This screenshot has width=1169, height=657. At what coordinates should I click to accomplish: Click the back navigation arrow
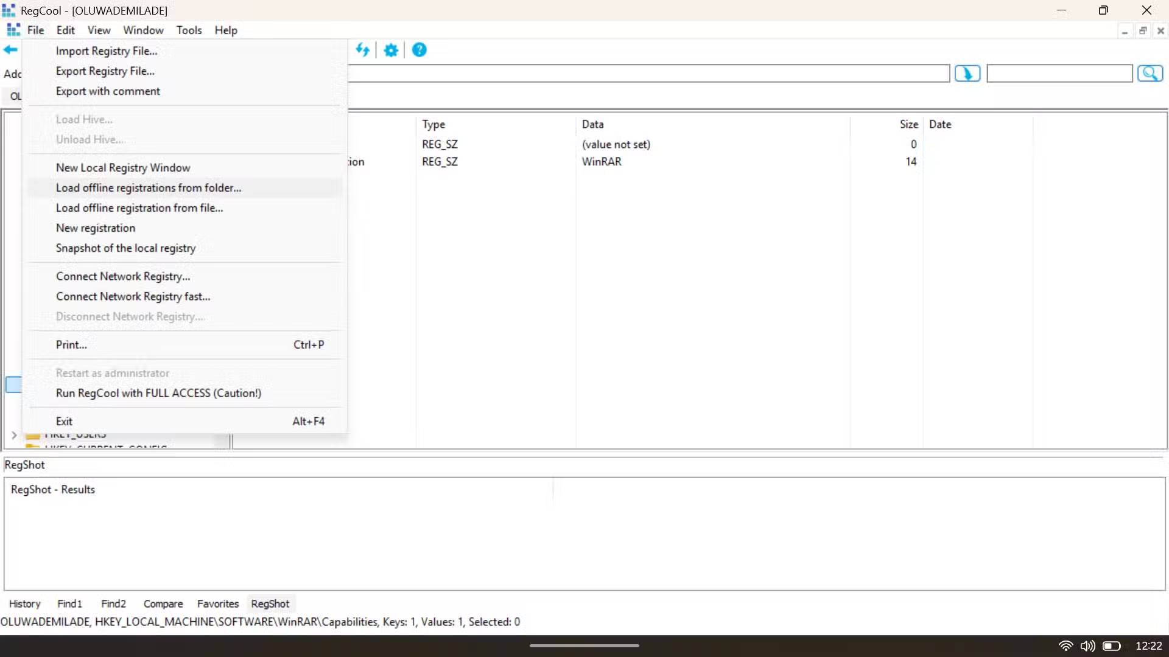pos(10,50)
